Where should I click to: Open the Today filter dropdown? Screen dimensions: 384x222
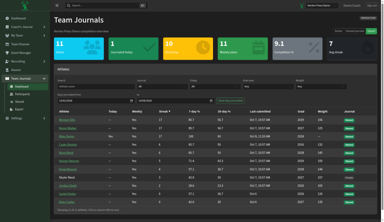click(x=215, y=87)
